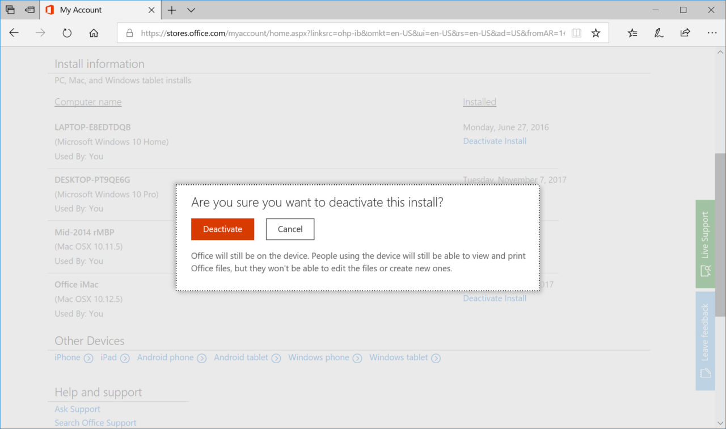This screenshot has height=429, width=726.
Task: Toggle reading view icon in address bar
Action: point(576,33)
